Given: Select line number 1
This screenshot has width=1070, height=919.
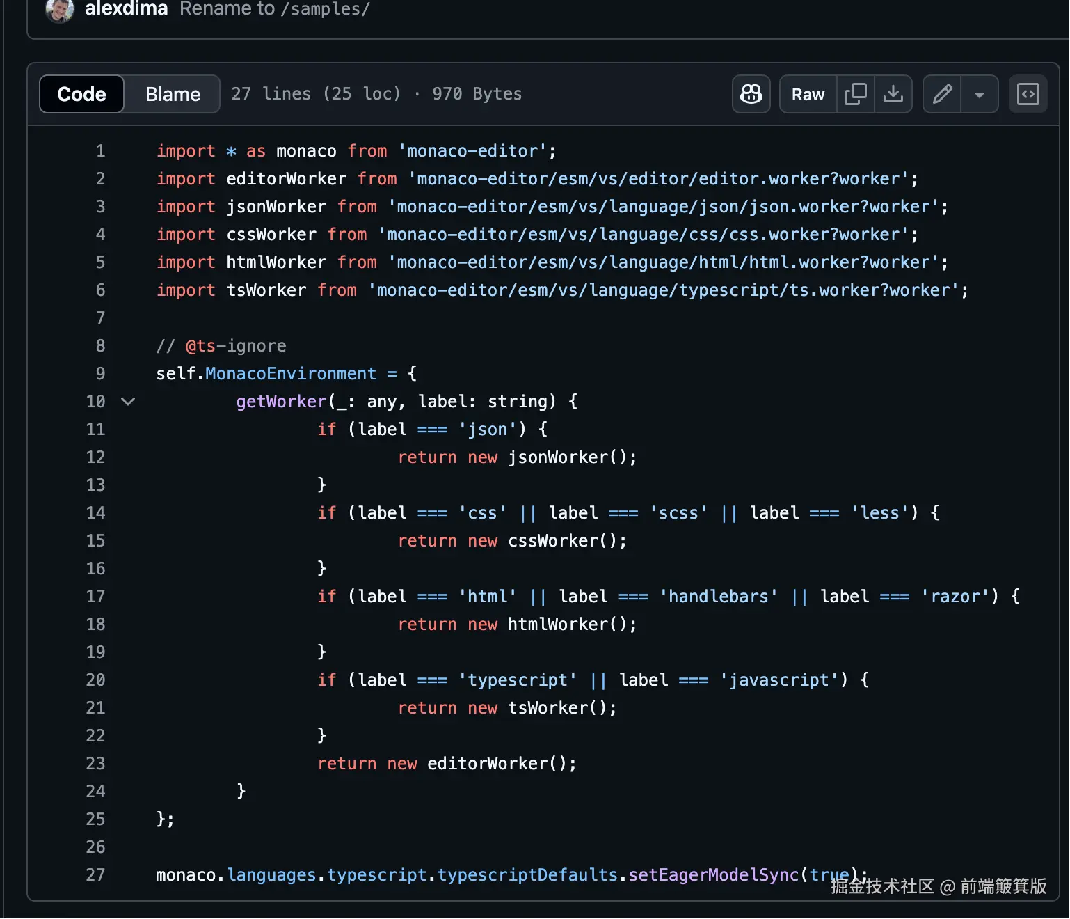Looking at the screenshot, I should tap(101, 151).
